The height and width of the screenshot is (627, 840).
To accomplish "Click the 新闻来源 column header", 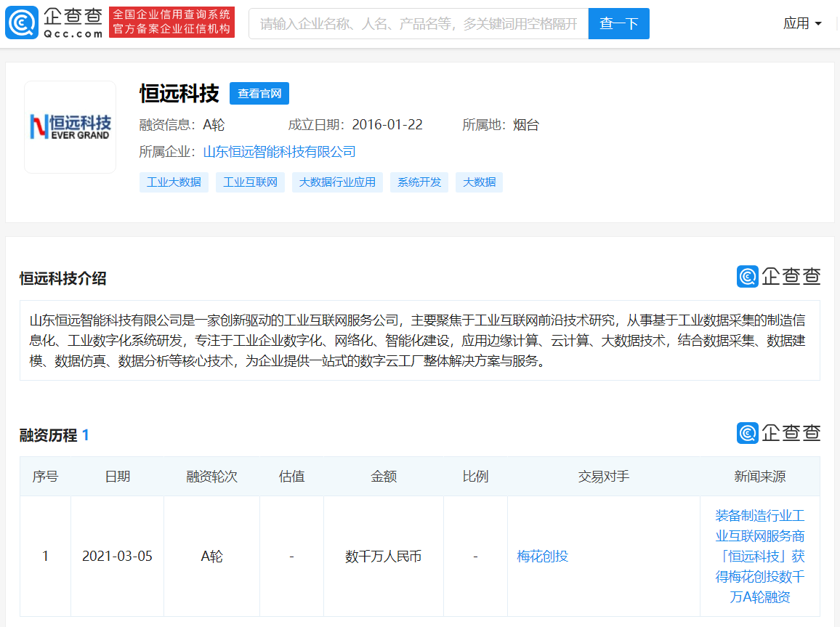I will point(759,477).
